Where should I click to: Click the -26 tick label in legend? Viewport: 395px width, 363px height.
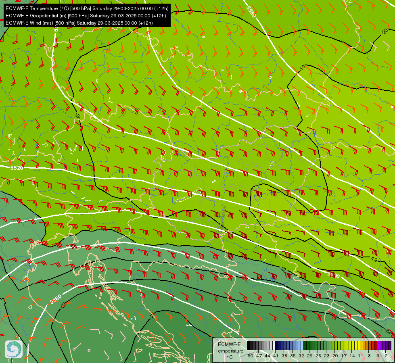[318, 356]
